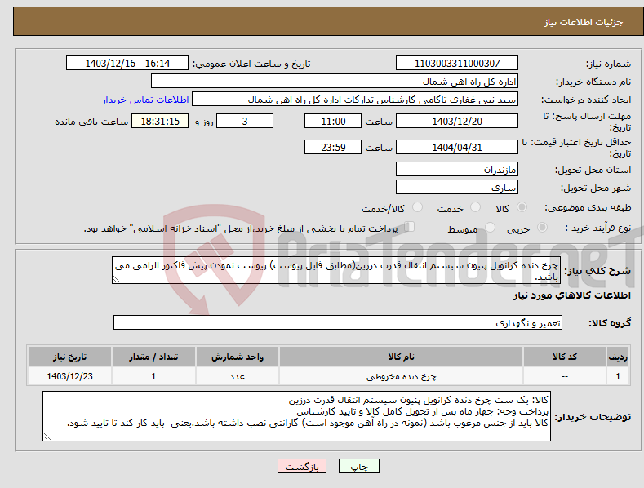Click the چاپ (print) button
644x488 pixels.
point(358,466)
